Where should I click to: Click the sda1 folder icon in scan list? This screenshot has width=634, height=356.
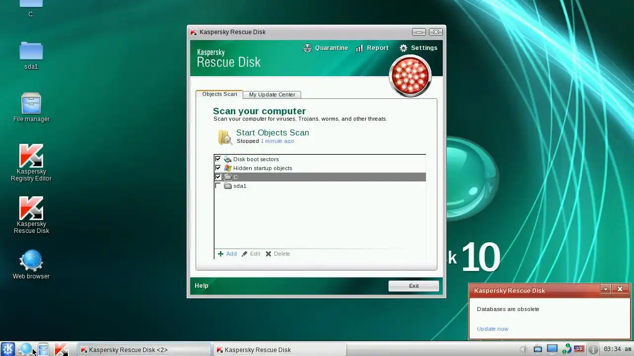point(228,186)
